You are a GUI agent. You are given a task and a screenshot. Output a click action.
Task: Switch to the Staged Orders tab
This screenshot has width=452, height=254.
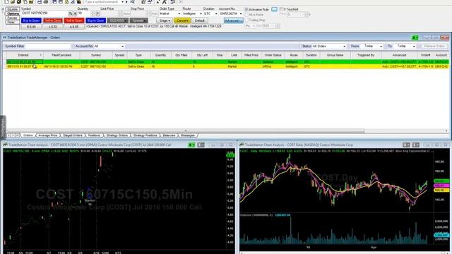coord(73,135)
